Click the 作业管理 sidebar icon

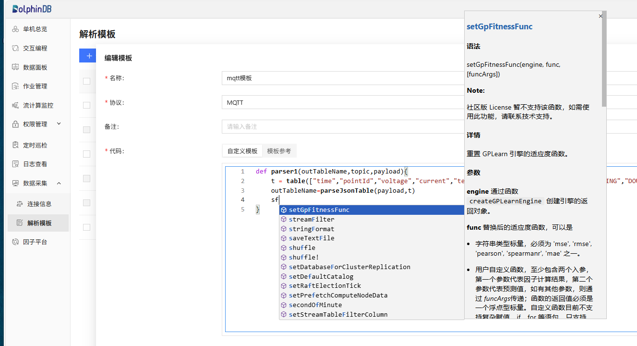pyautogui.click(x=15, y=86)
